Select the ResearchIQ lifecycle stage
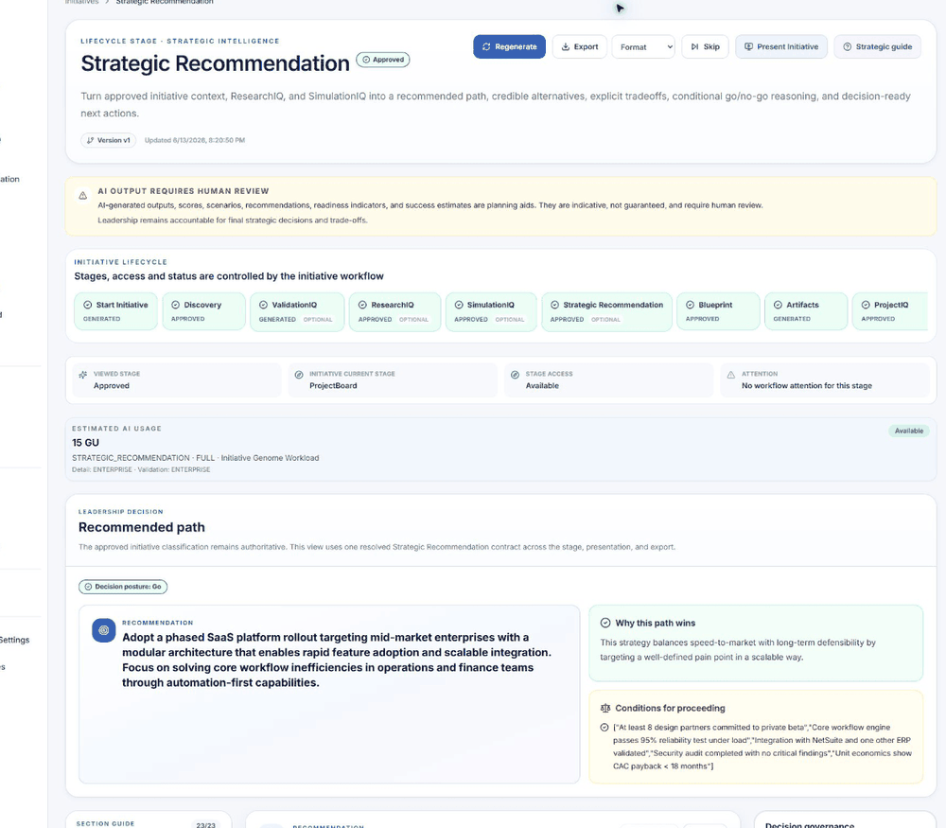The height and width of the screenshot is (828, 946). 394,312
